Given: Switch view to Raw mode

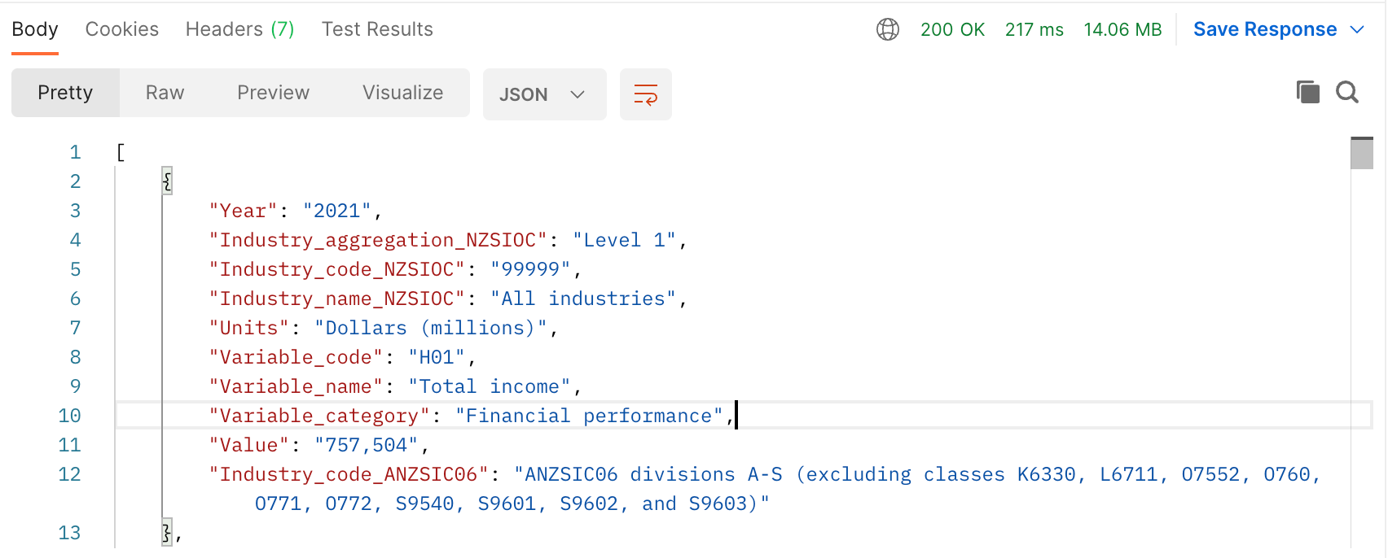Looking at the screenshot, I should coord(165,93).
